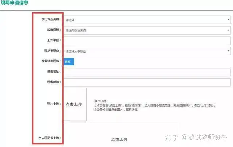Click the 照片上传 label

54,104
